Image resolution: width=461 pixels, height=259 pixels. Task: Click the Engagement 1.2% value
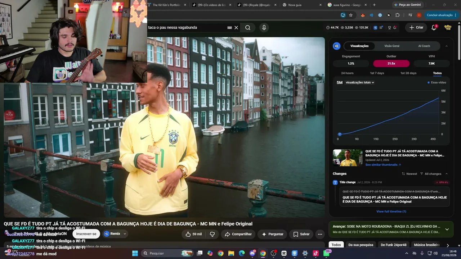351,64
